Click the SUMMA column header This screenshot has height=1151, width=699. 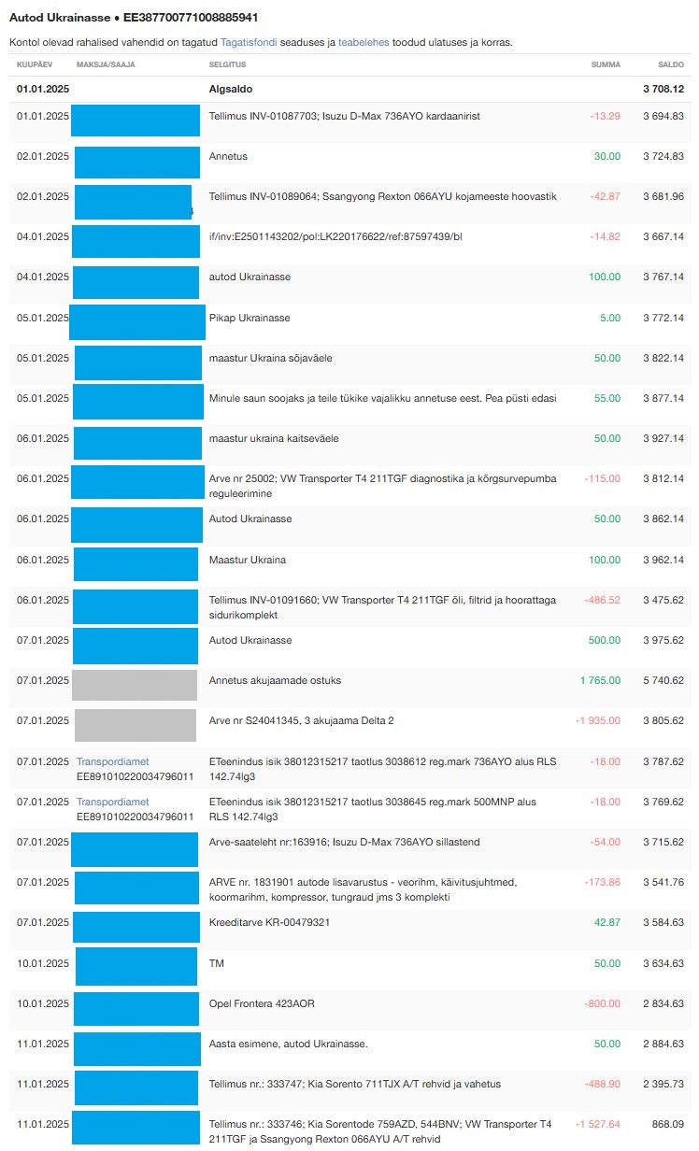pyautogui.click(x=606, y=64)
